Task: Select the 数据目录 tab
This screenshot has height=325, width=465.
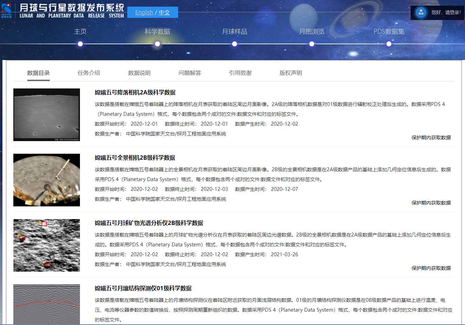Action: 39,73
